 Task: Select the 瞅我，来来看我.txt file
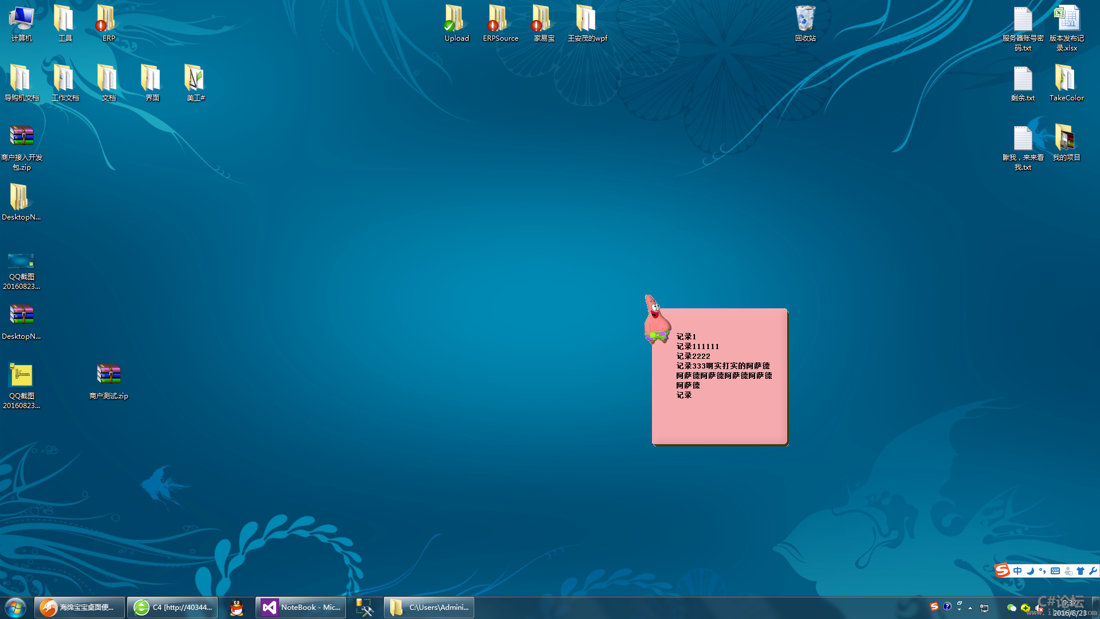point(1023,148)
